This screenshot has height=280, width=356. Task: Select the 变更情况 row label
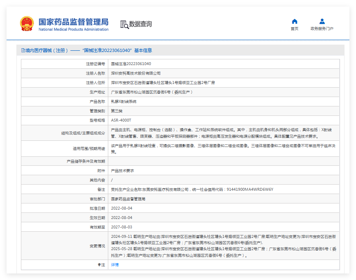pyautogui.click(x=97, y=246)
